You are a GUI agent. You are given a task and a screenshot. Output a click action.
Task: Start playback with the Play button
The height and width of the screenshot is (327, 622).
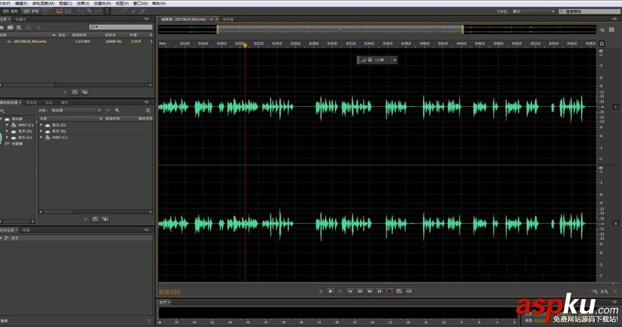pos(330,292)
